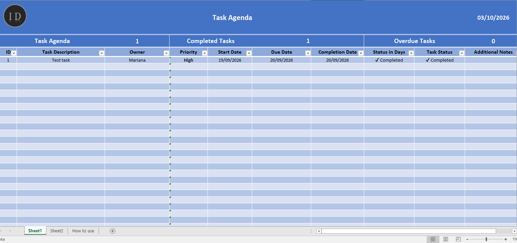Click the 'Overdue Tasks' summary label
This screenshot has height=243, width=517.
click(415, 41)
